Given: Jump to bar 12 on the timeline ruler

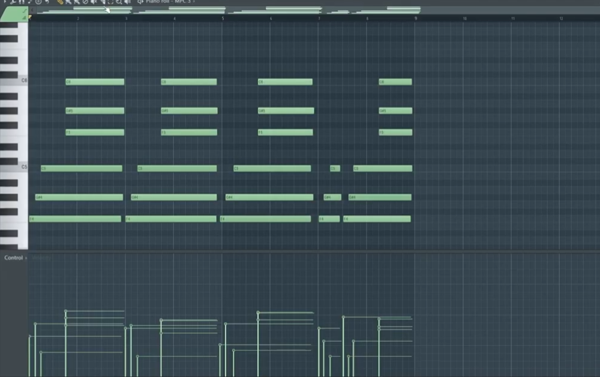Looking at the screenshot, I should coord(561,19).
